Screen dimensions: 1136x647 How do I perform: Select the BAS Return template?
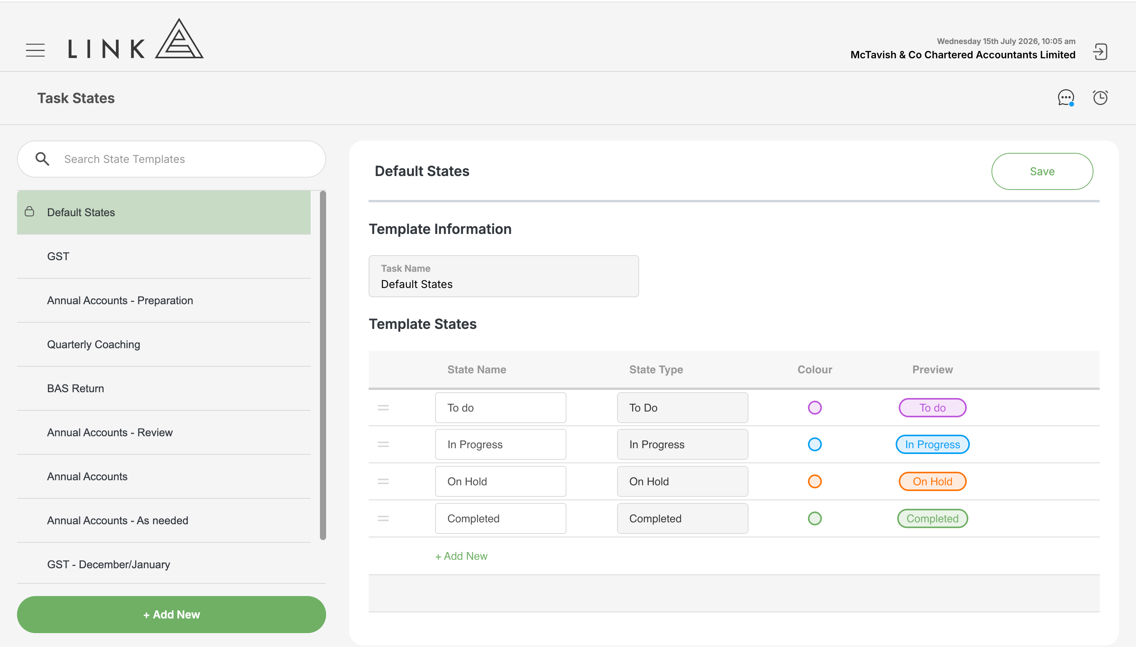pos(164,388)
